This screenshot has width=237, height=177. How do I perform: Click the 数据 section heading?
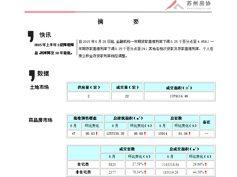43,73
